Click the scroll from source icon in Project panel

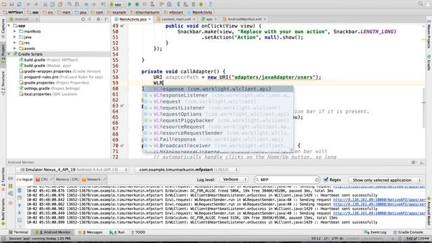(83, 20)
